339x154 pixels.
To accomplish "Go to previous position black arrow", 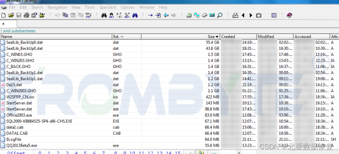I will click(x=243, y=15).
